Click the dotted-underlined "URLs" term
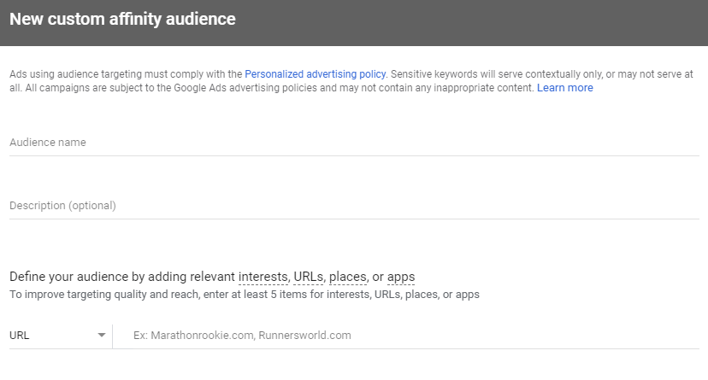708x380 pixels. [309, 278]
